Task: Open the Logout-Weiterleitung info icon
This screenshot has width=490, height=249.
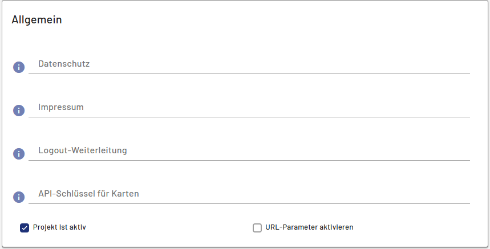Action: tap(19, 154)
